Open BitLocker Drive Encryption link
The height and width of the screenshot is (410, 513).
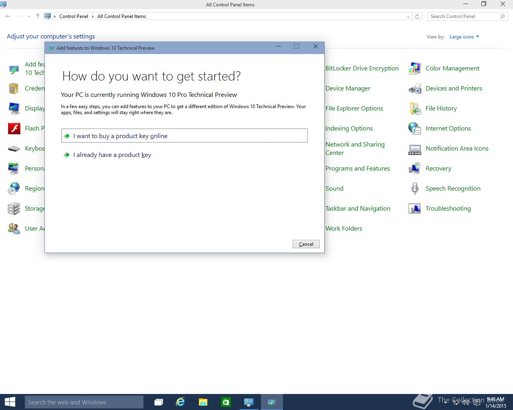[362, 68]
